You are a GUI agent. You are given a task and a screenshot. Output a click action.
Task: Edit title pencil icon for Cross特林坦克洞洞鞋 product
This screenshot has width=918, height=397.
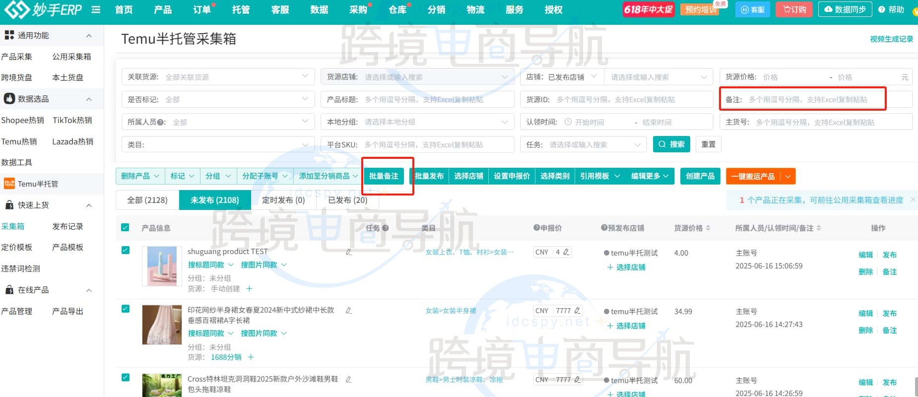pos(349,379)
